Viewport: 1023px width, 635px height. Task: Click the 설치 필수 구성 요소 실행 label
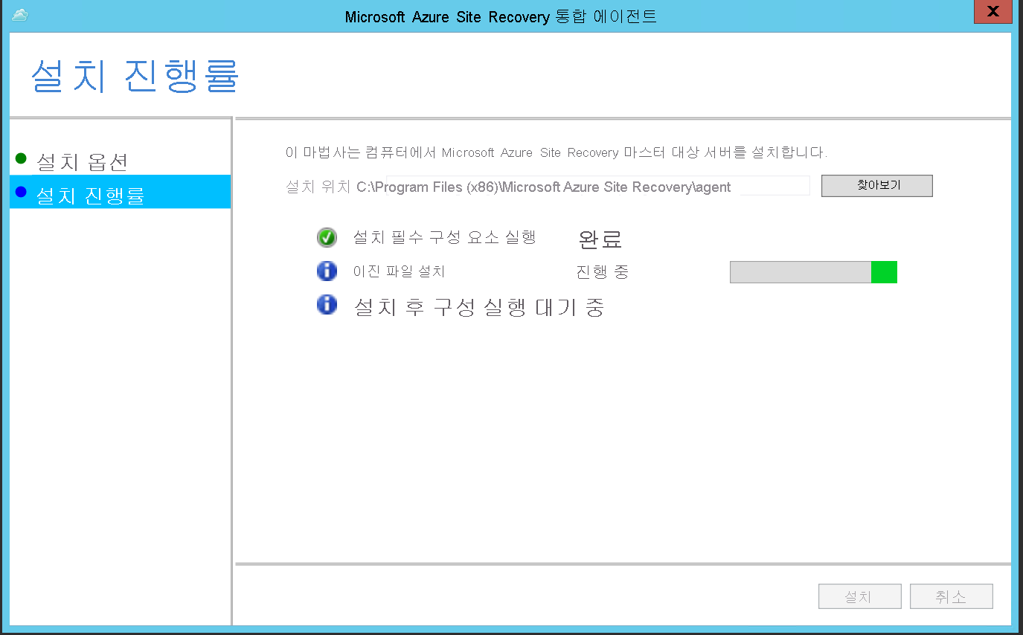444,237
